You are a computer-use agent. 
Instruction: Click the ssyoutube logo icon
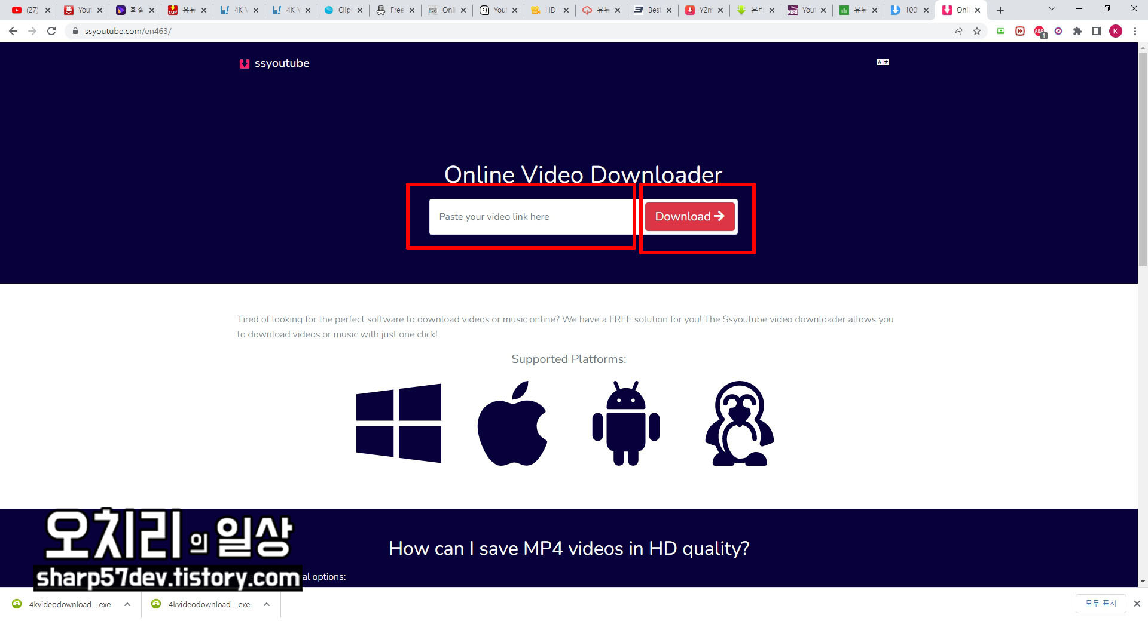244,63
